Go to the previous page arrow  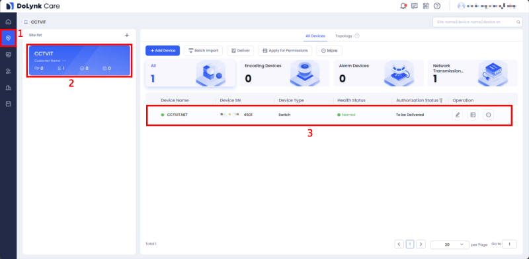click(x=399, y=245)
